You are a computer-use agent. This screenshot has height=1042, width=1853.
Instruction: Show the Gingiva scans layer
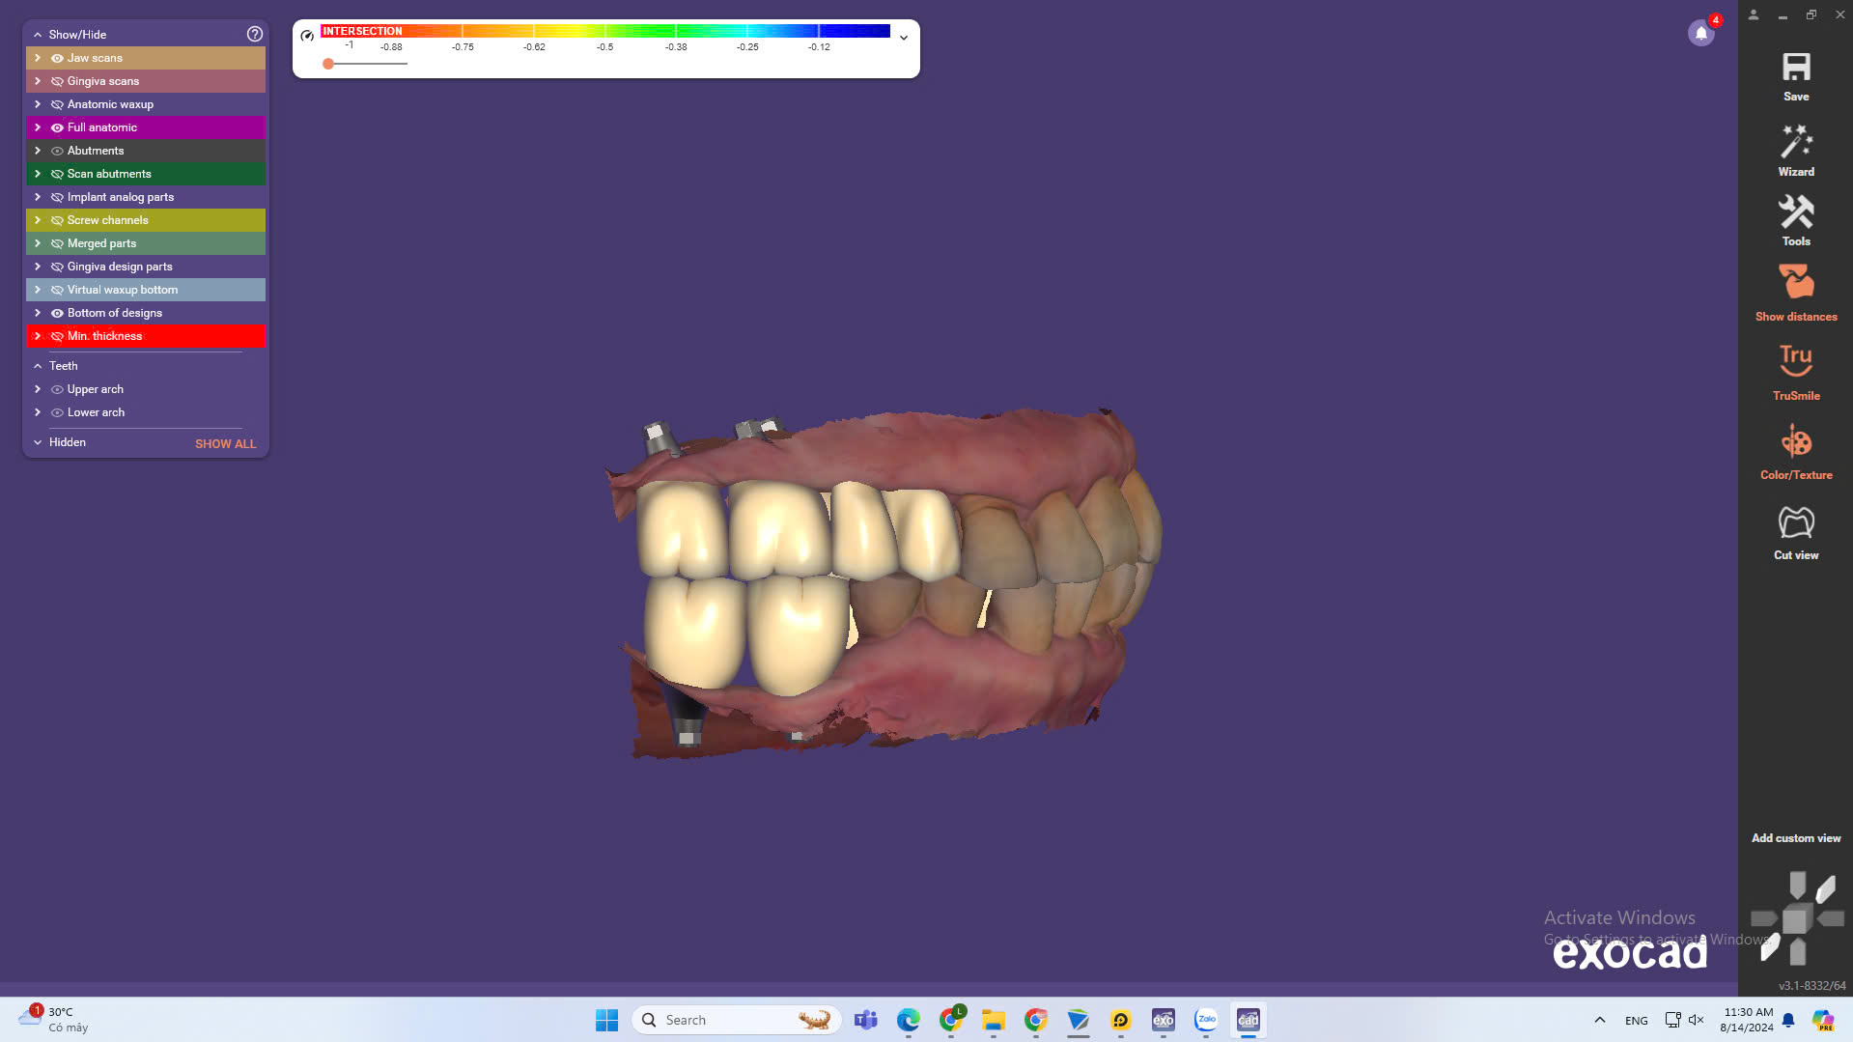(x=57, y=81)
